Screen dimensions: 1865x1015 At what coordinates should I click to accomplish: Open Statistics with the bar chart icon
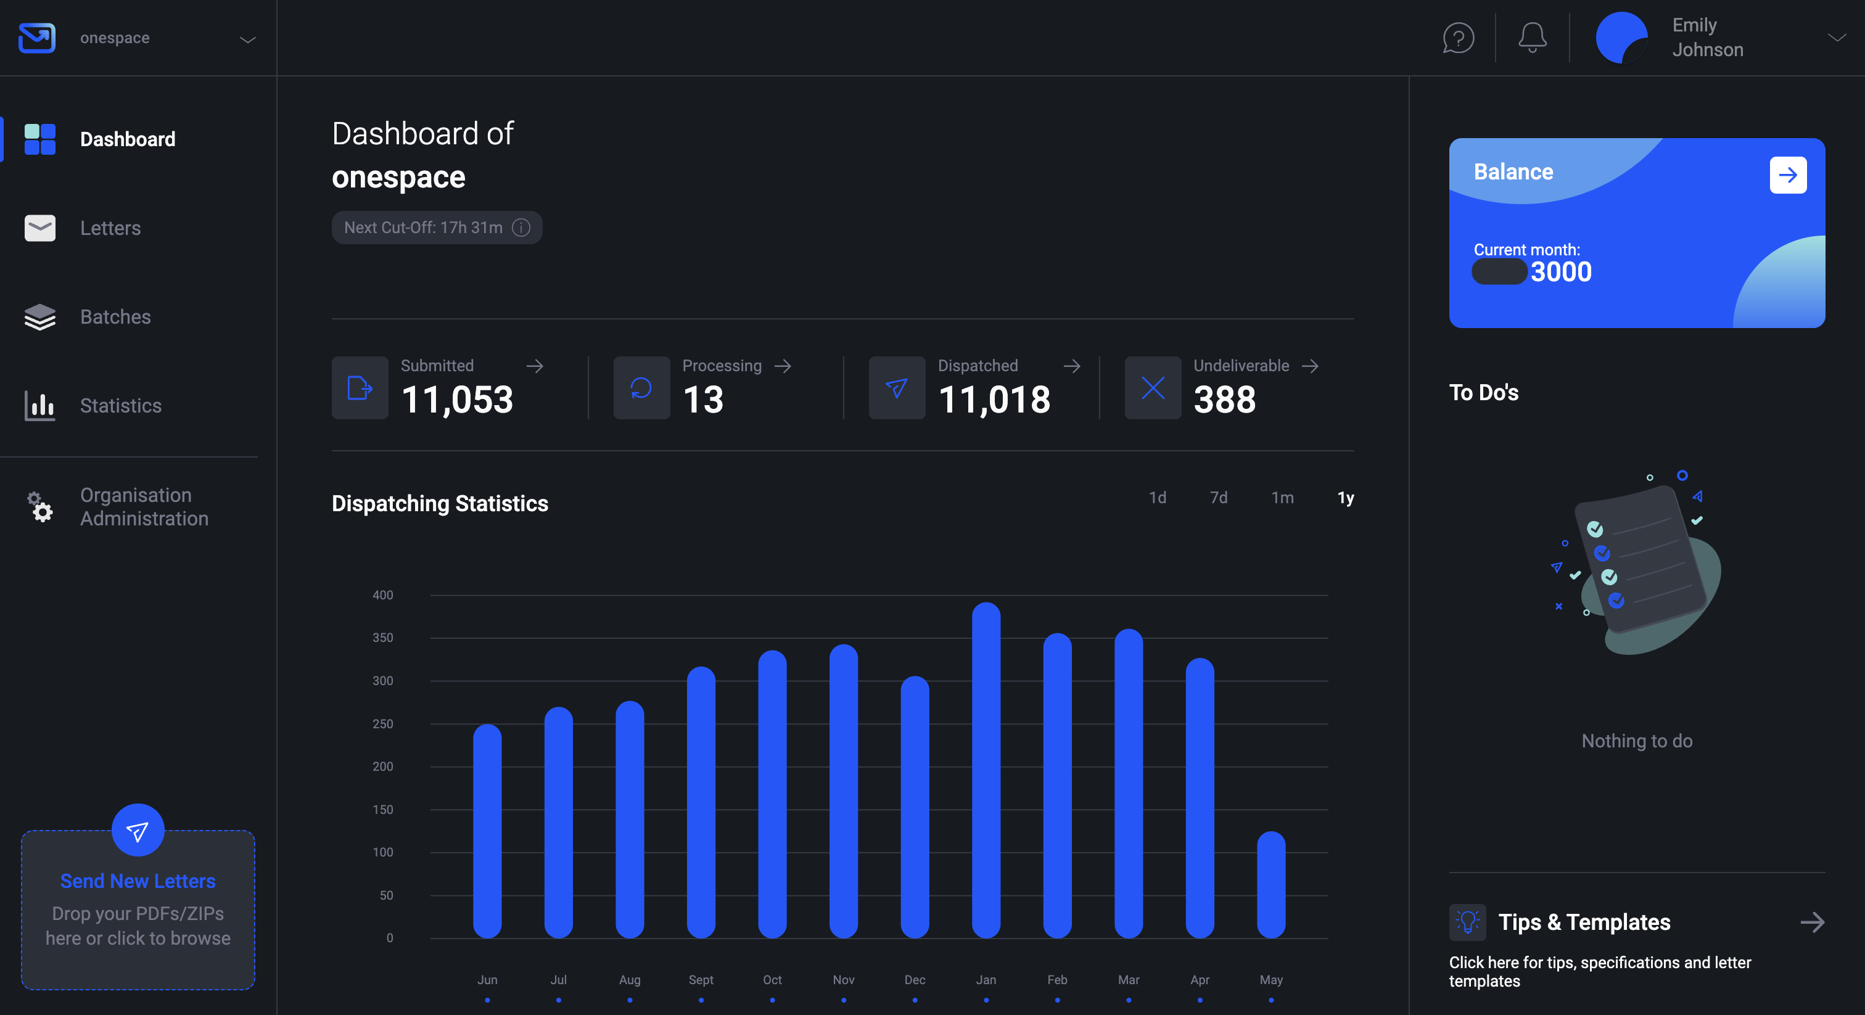click(x=39, y=405)
